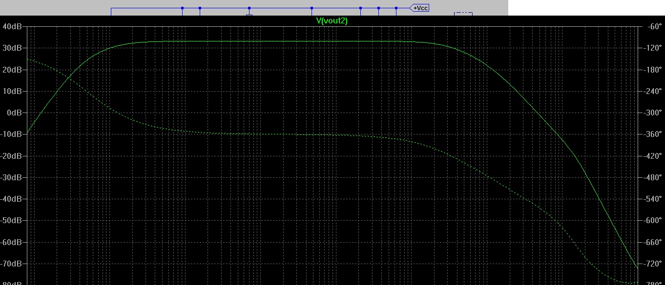Click the -20dB magnitude axis label
Viewport: 665px width, 285px height.
(x=11, y=156)
